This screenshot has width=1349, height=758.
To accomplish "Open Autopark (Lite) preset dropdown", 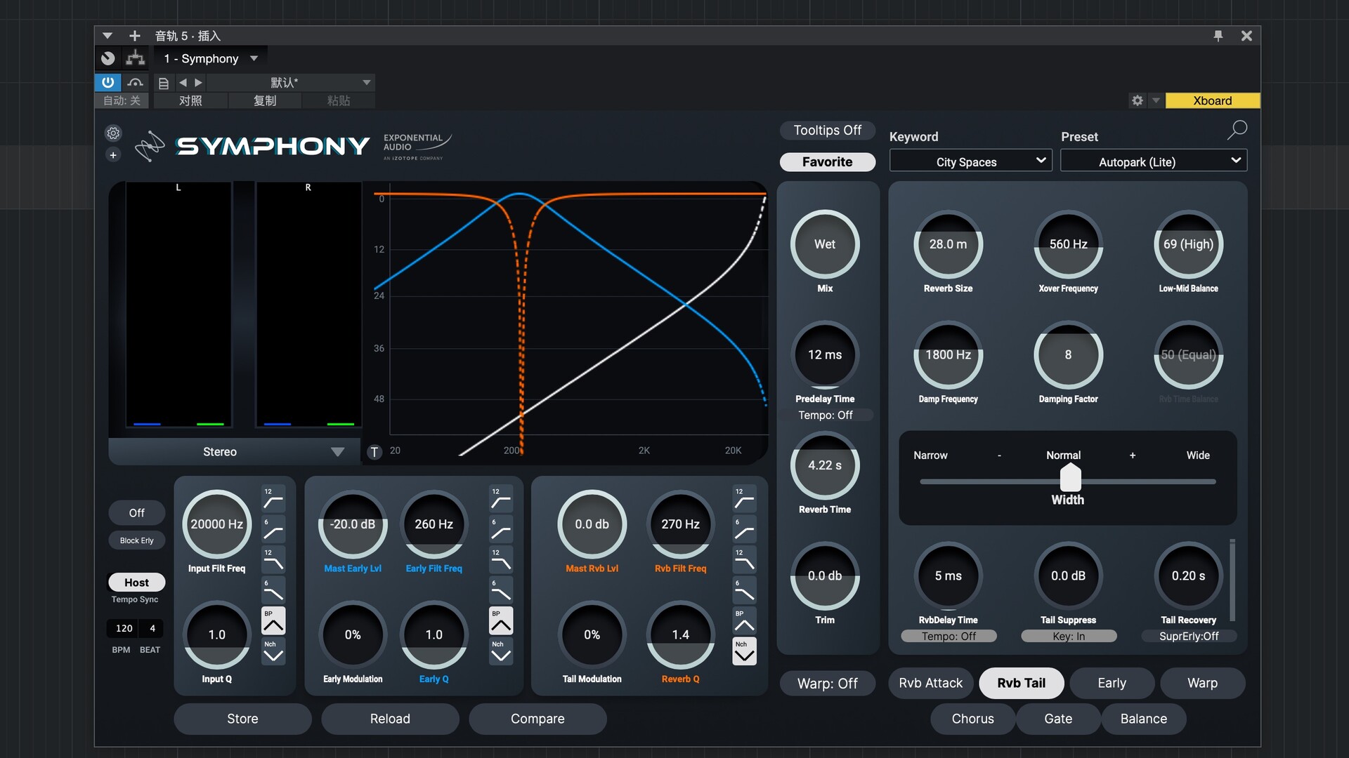I will 1153,161.
